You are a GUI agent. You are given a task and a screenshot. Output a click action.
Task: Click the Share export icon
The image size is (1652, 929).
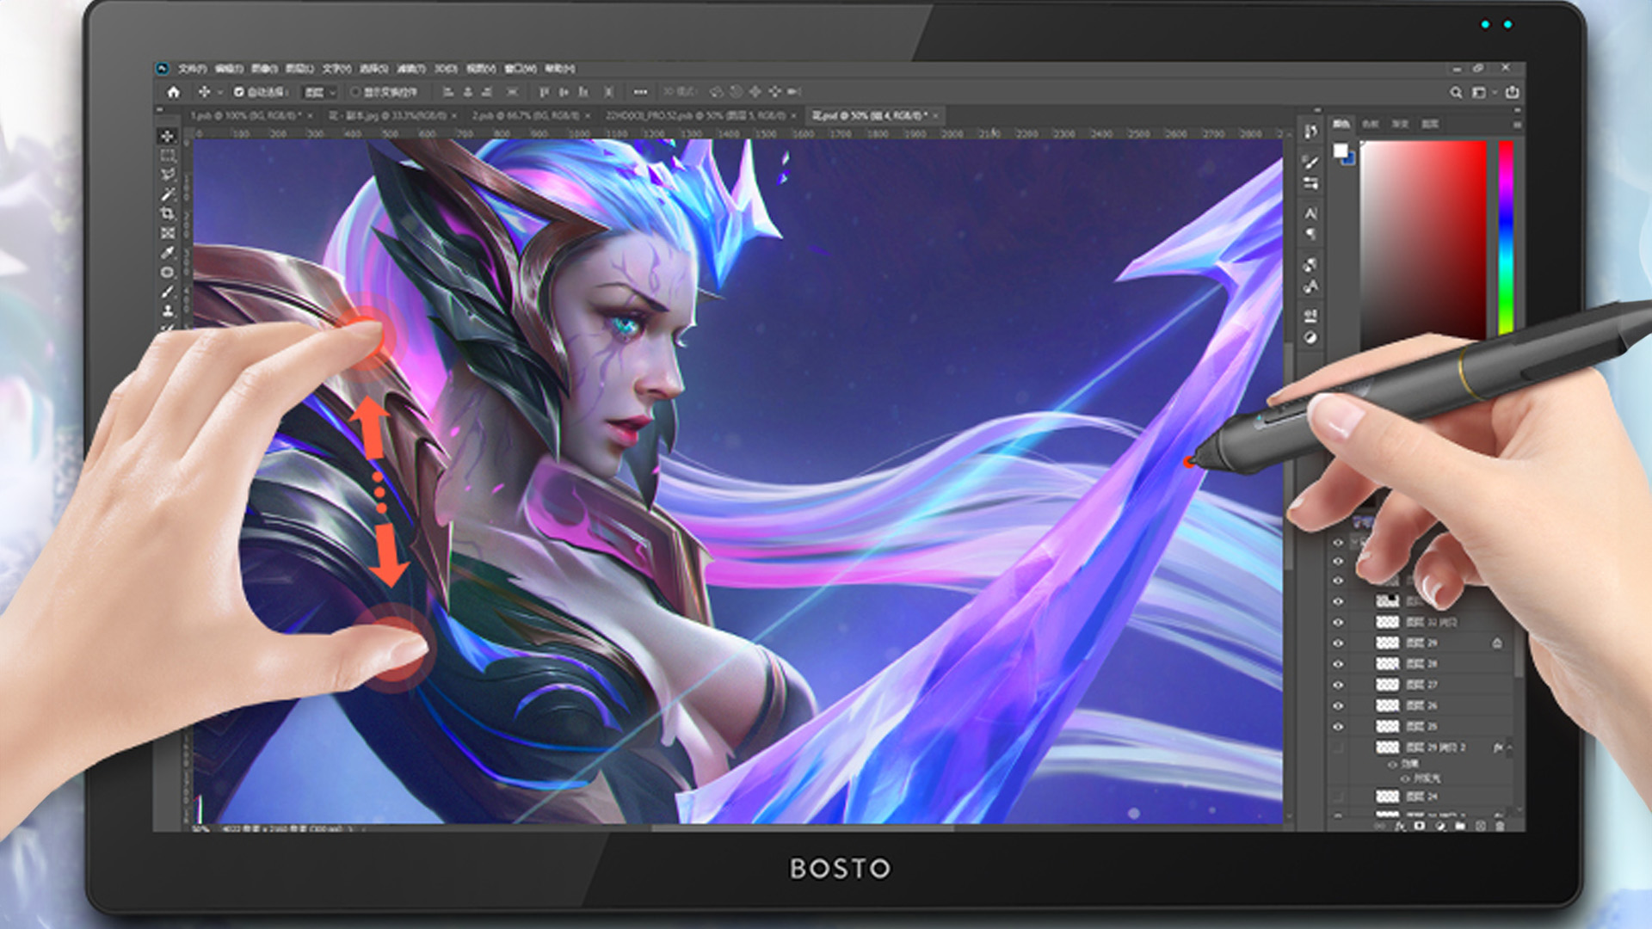1513,92
